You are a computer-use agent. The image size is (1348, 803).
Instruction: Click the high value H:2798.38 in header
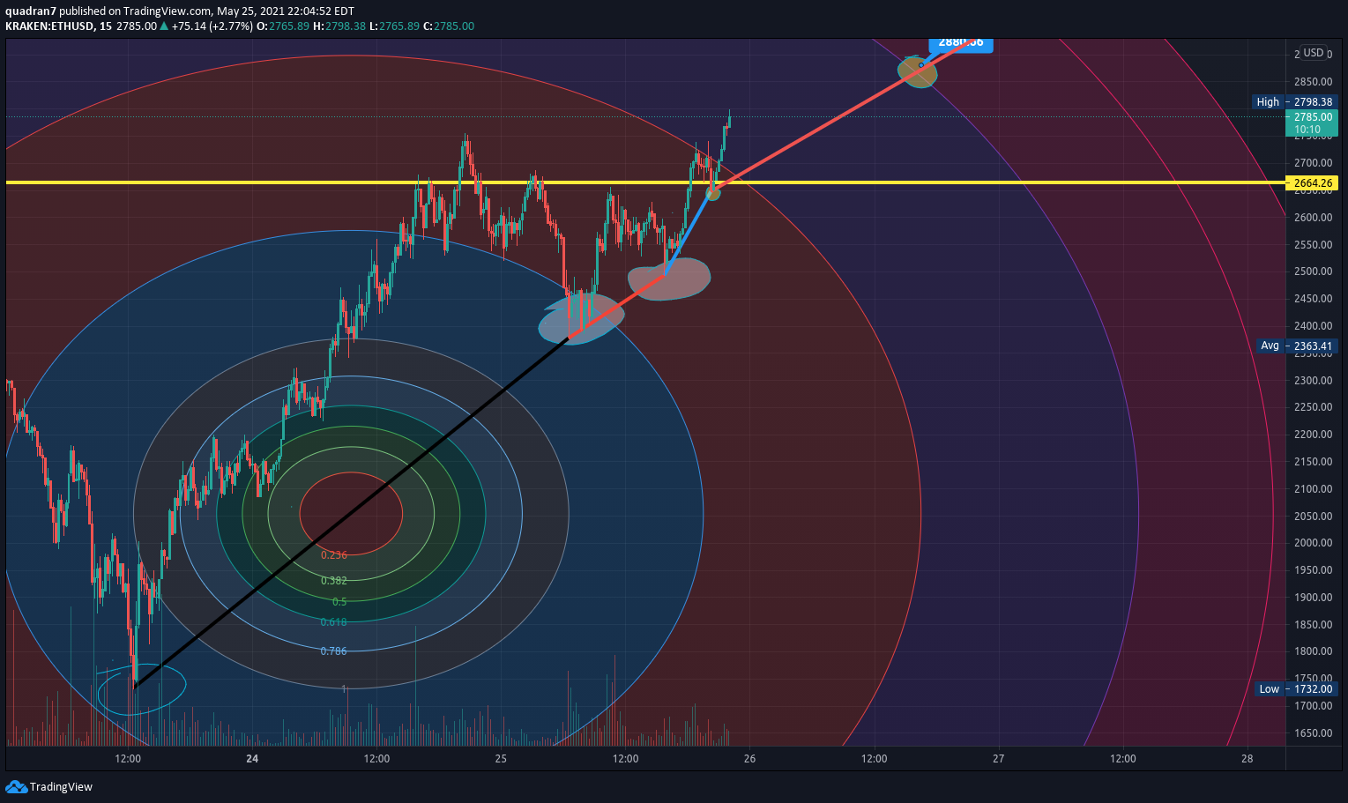[339, 26]
